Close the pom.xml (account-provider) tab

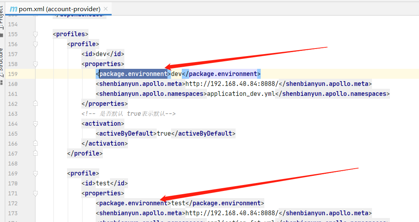[x=106, y=9]
